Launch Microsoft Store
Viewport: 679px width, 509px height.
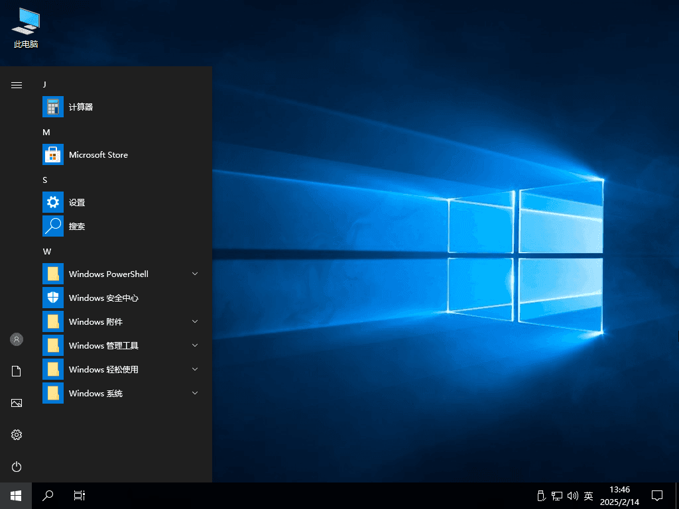coord(97,154)
